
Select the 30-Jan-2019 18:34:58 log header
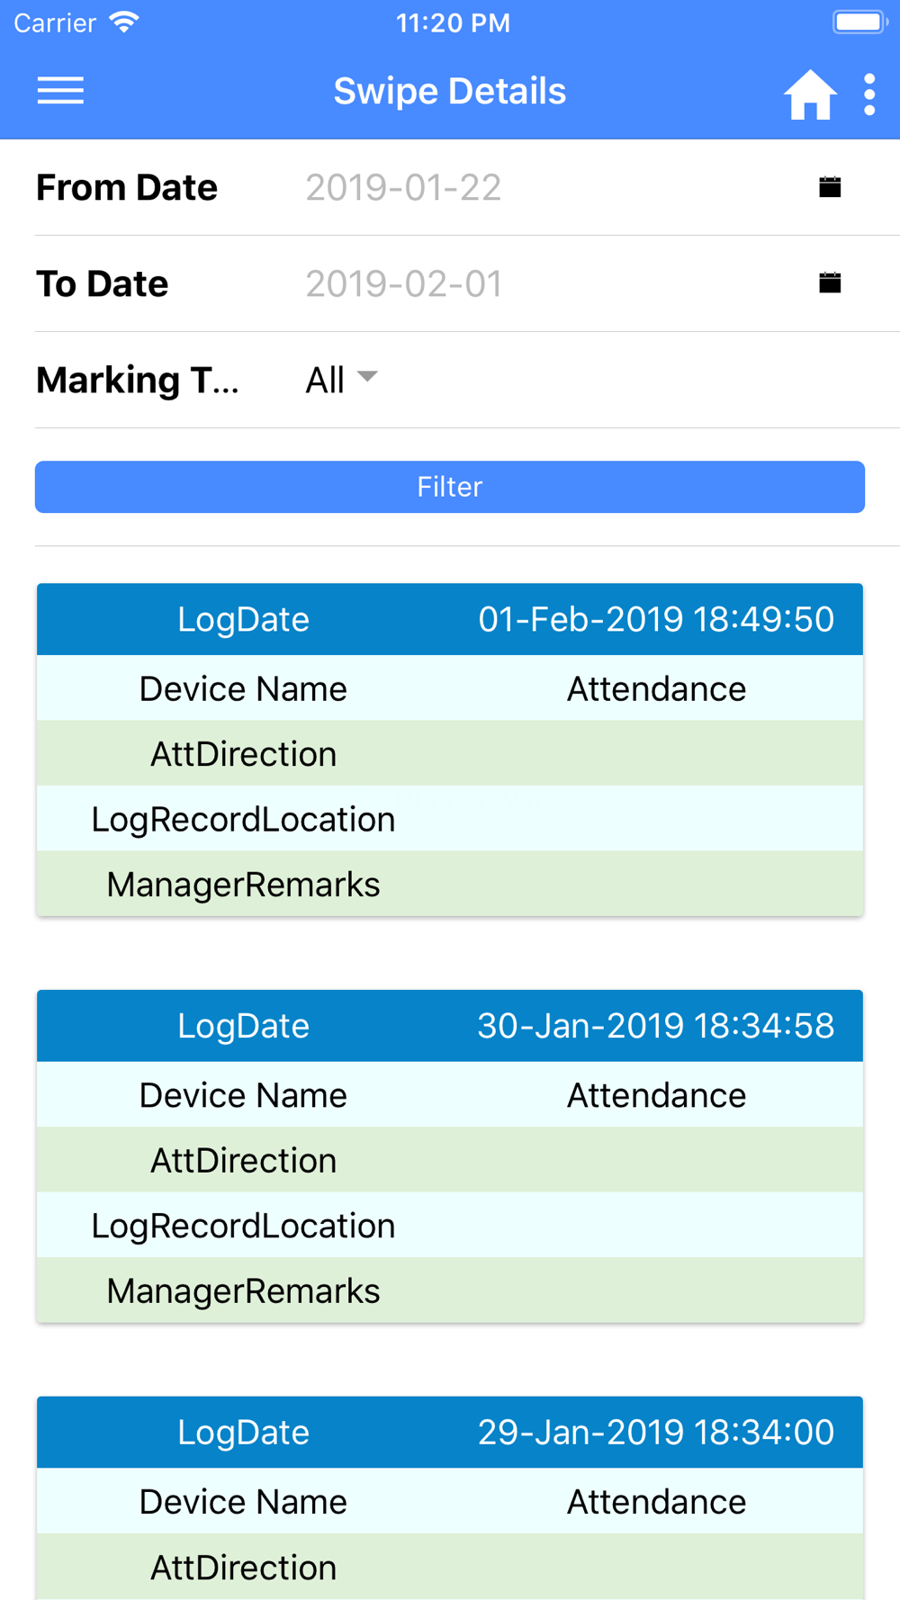450,1026
